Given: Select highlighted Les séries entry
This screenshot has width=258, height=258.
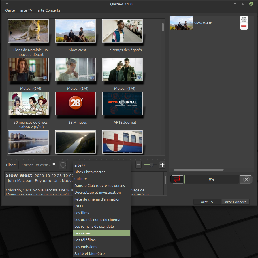Looking at the screenshot, I should [101, 233].
